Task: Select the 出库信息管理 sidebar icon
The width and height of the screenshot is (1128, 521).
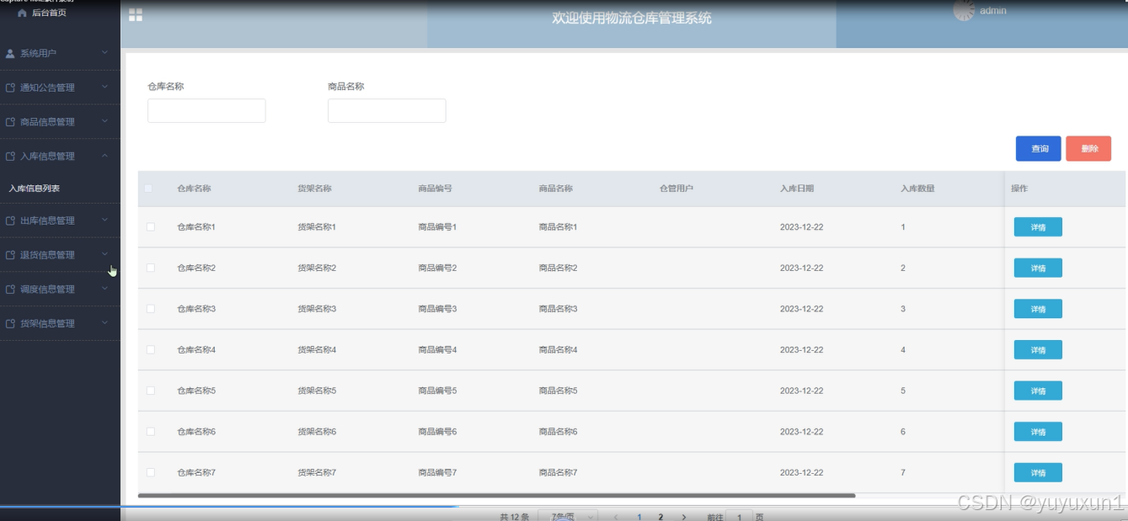Action: tap(8, 220)
